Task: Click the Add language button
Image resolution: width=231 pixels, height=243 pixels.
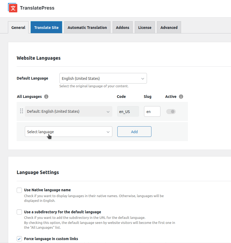Action: click(x=134, y=132)
